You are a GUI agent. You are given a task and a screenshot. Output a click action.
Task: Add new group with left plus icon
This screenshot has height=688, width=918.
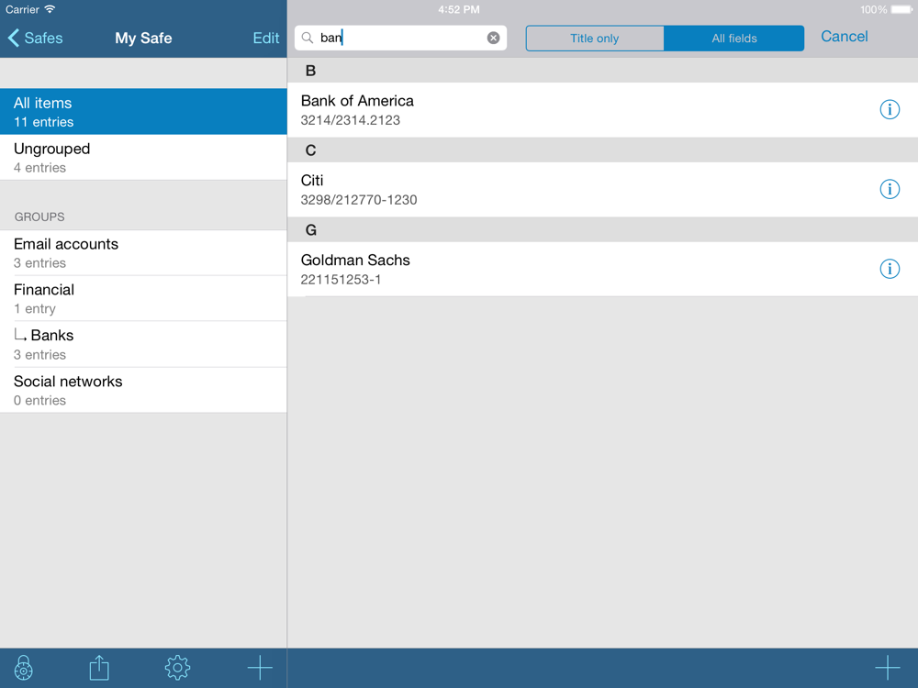click(x=260, y=668)
